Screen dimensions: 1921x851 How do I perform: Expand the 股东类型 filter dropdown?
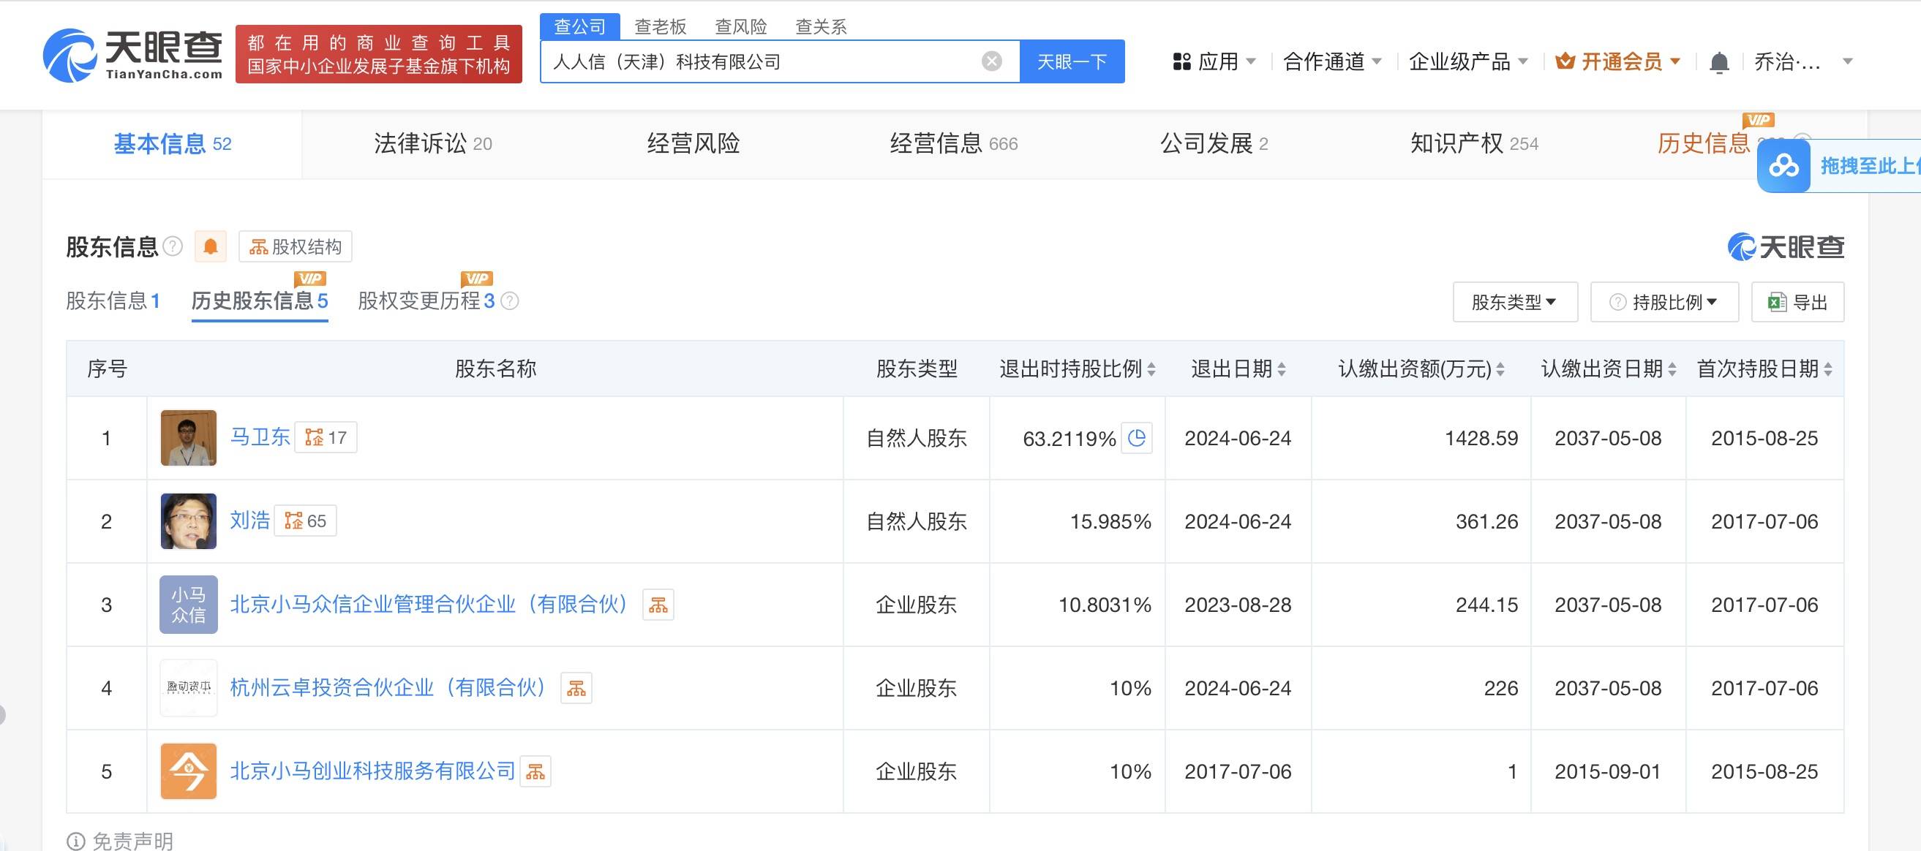click(x=1514, y=301)
